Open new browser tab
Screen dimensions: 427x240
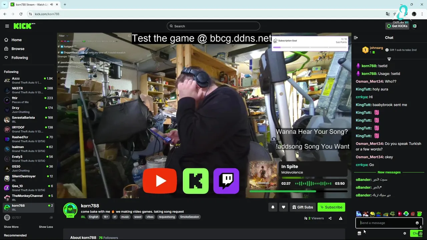pyautogui.click(x=65, y=5)
